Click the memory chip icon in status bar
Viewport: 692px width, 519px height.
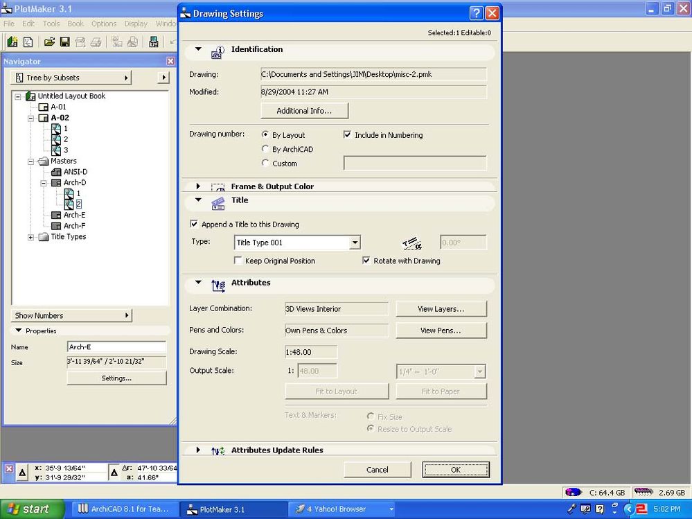click(643, 492)
